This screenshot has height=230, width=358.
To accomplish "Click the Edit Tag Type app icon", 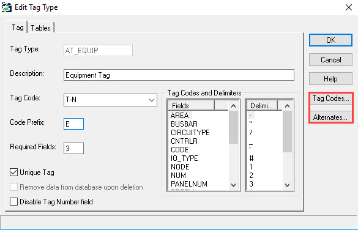I will (7, 7).
